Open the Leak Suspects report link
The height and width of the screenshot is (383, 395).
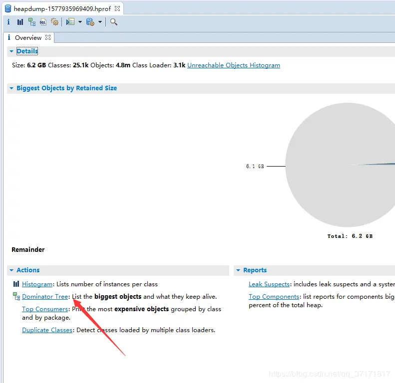(269, 284)
